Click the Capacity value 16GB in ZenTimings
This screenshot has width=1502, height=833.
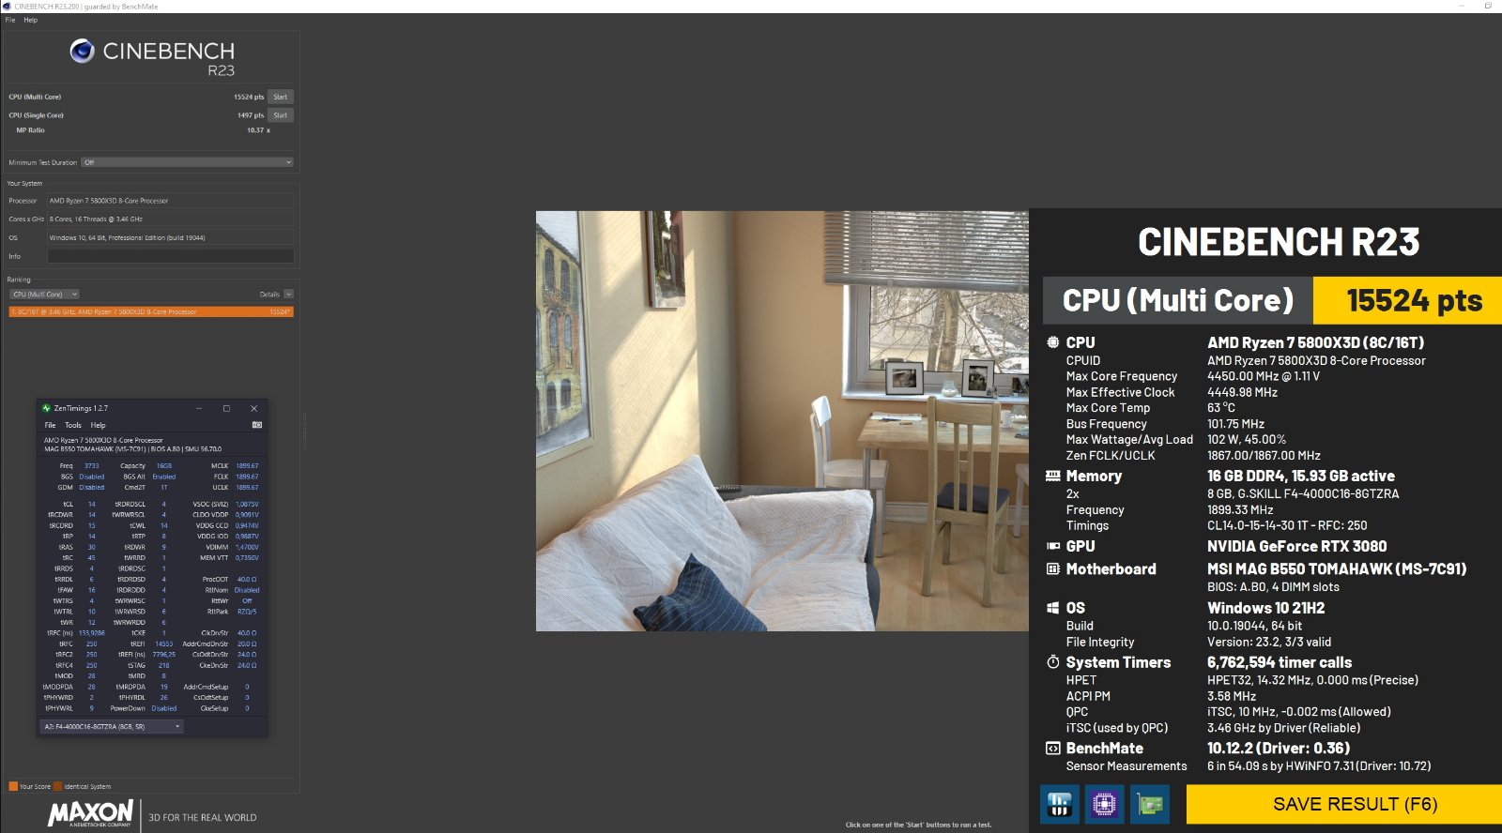click(x=164, y=465)
